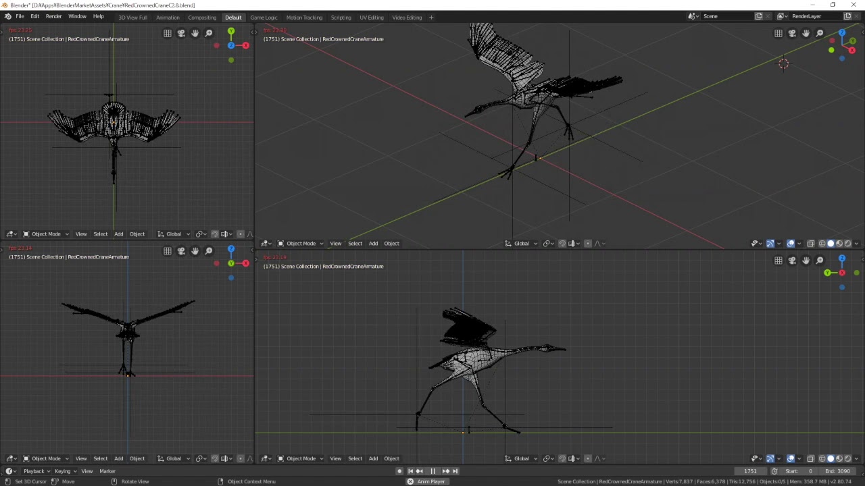The width and height of the screenshot is (865, 486).
Task: Expand the Playback menu in timeline
Action: pos(36,471)
